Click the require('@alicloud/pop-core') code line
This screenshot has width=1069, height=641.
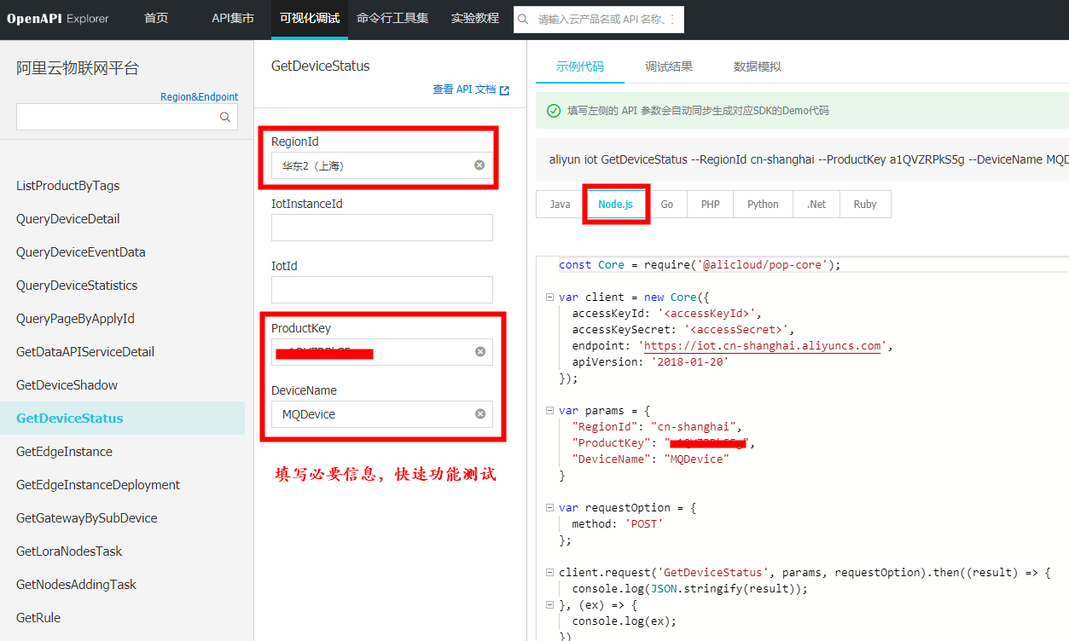(x=700, y=265)
